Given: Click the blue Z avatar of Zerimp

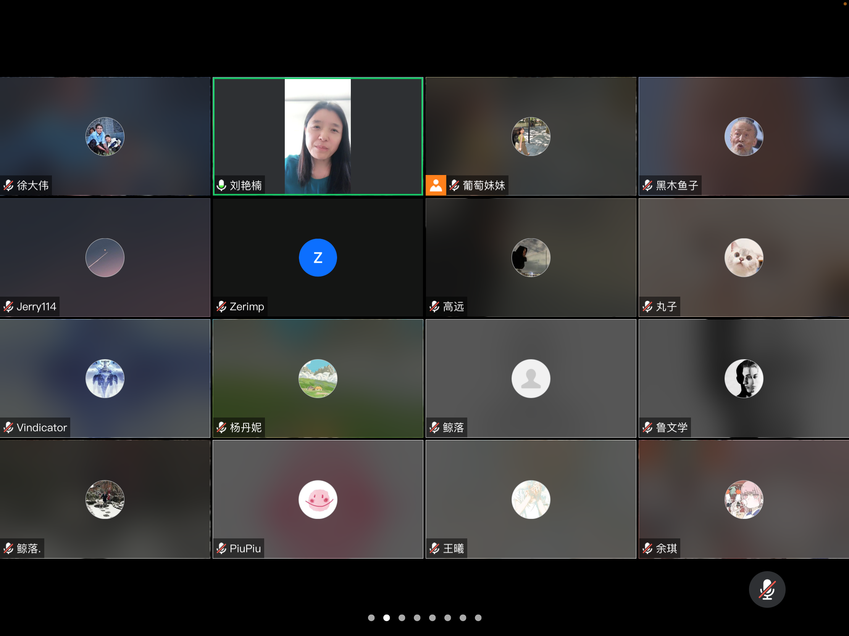Looking at the screenshot, I should click(x=318, y=258).
